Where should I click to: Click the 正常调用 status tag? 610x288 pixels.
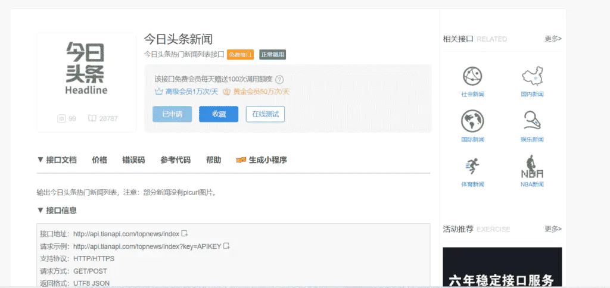click(x=273, y=54)
